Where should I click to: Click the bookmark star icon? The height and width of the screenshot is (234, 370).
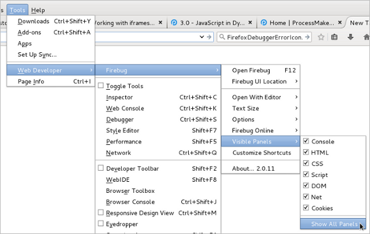coord(321,37)
